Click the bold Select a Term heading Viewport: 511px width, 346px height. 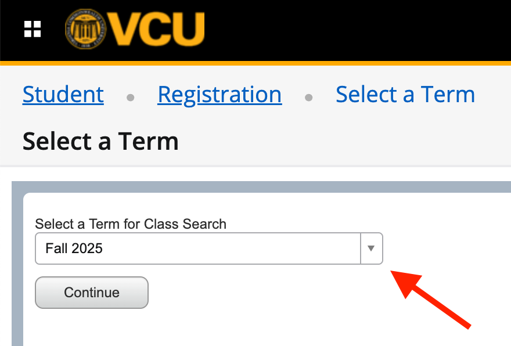(100, 141)
